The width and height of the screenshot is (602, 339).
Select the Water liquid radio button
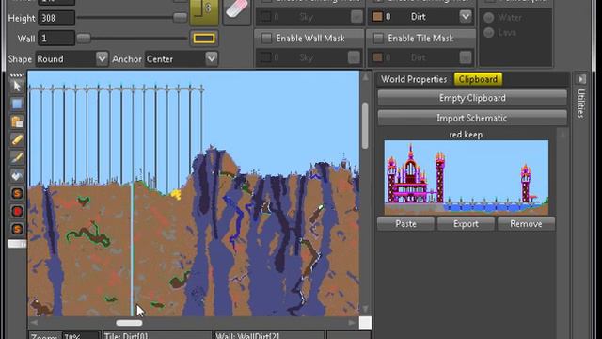(489, 18)
